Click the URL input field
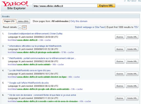 pos(65,6)
